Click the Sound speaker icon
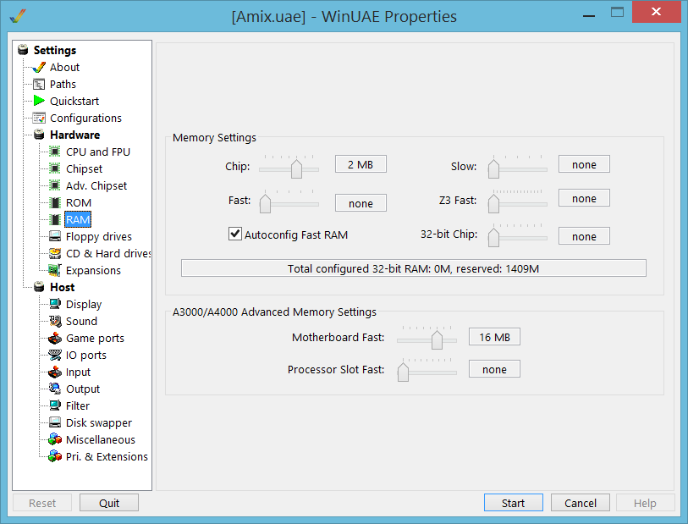Screen dimensions: 688x524 (55, 321)
